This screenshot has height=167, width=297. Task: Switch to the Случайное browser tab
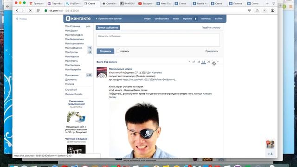tap(110, 3)
